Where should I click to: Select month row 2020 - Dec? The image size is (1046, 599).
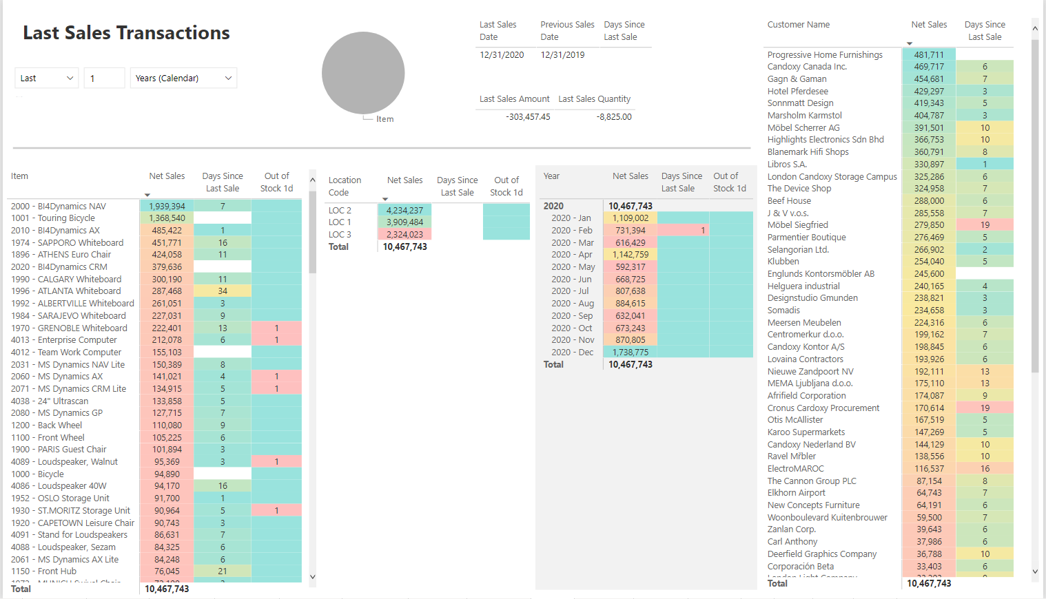point(572,353)
